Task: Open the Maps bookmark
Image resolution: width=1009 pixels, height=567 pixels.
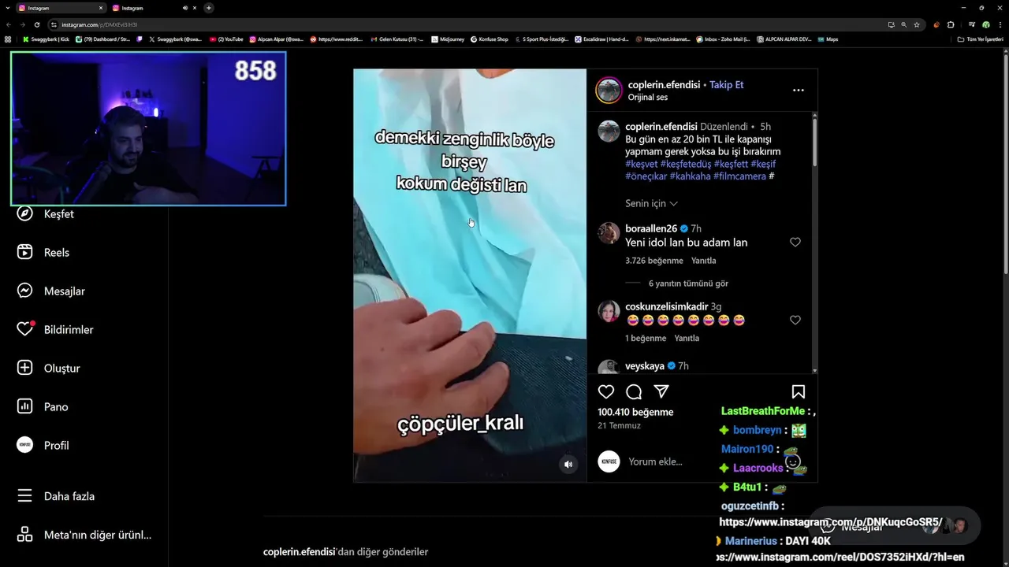Action: pyautogui.click(x=828, y=39)
